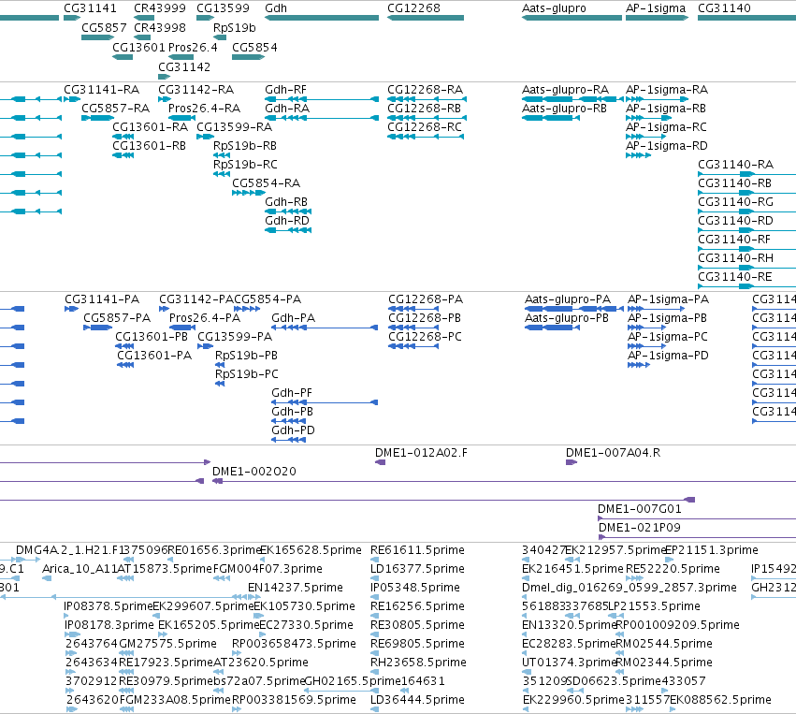The width and height of the screenshot is (796, 714).
Task: Open transcript CG31140-RG
Action: [x=735, y=202]
